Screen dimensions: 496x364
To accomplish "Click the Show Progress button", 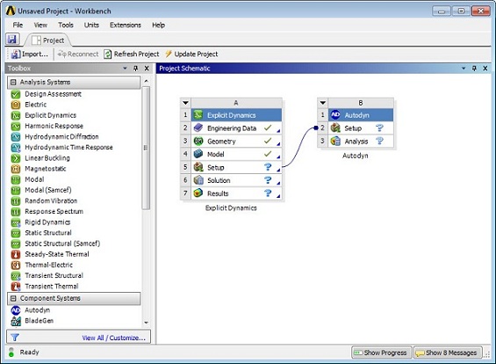I will coord(381,353).
